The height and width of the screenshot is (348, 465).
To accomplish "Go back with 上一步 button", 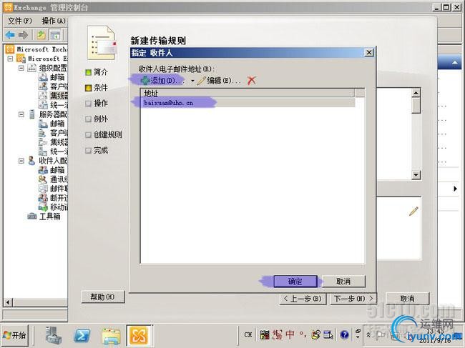I will pyautogui.click(x=303, y=299).
